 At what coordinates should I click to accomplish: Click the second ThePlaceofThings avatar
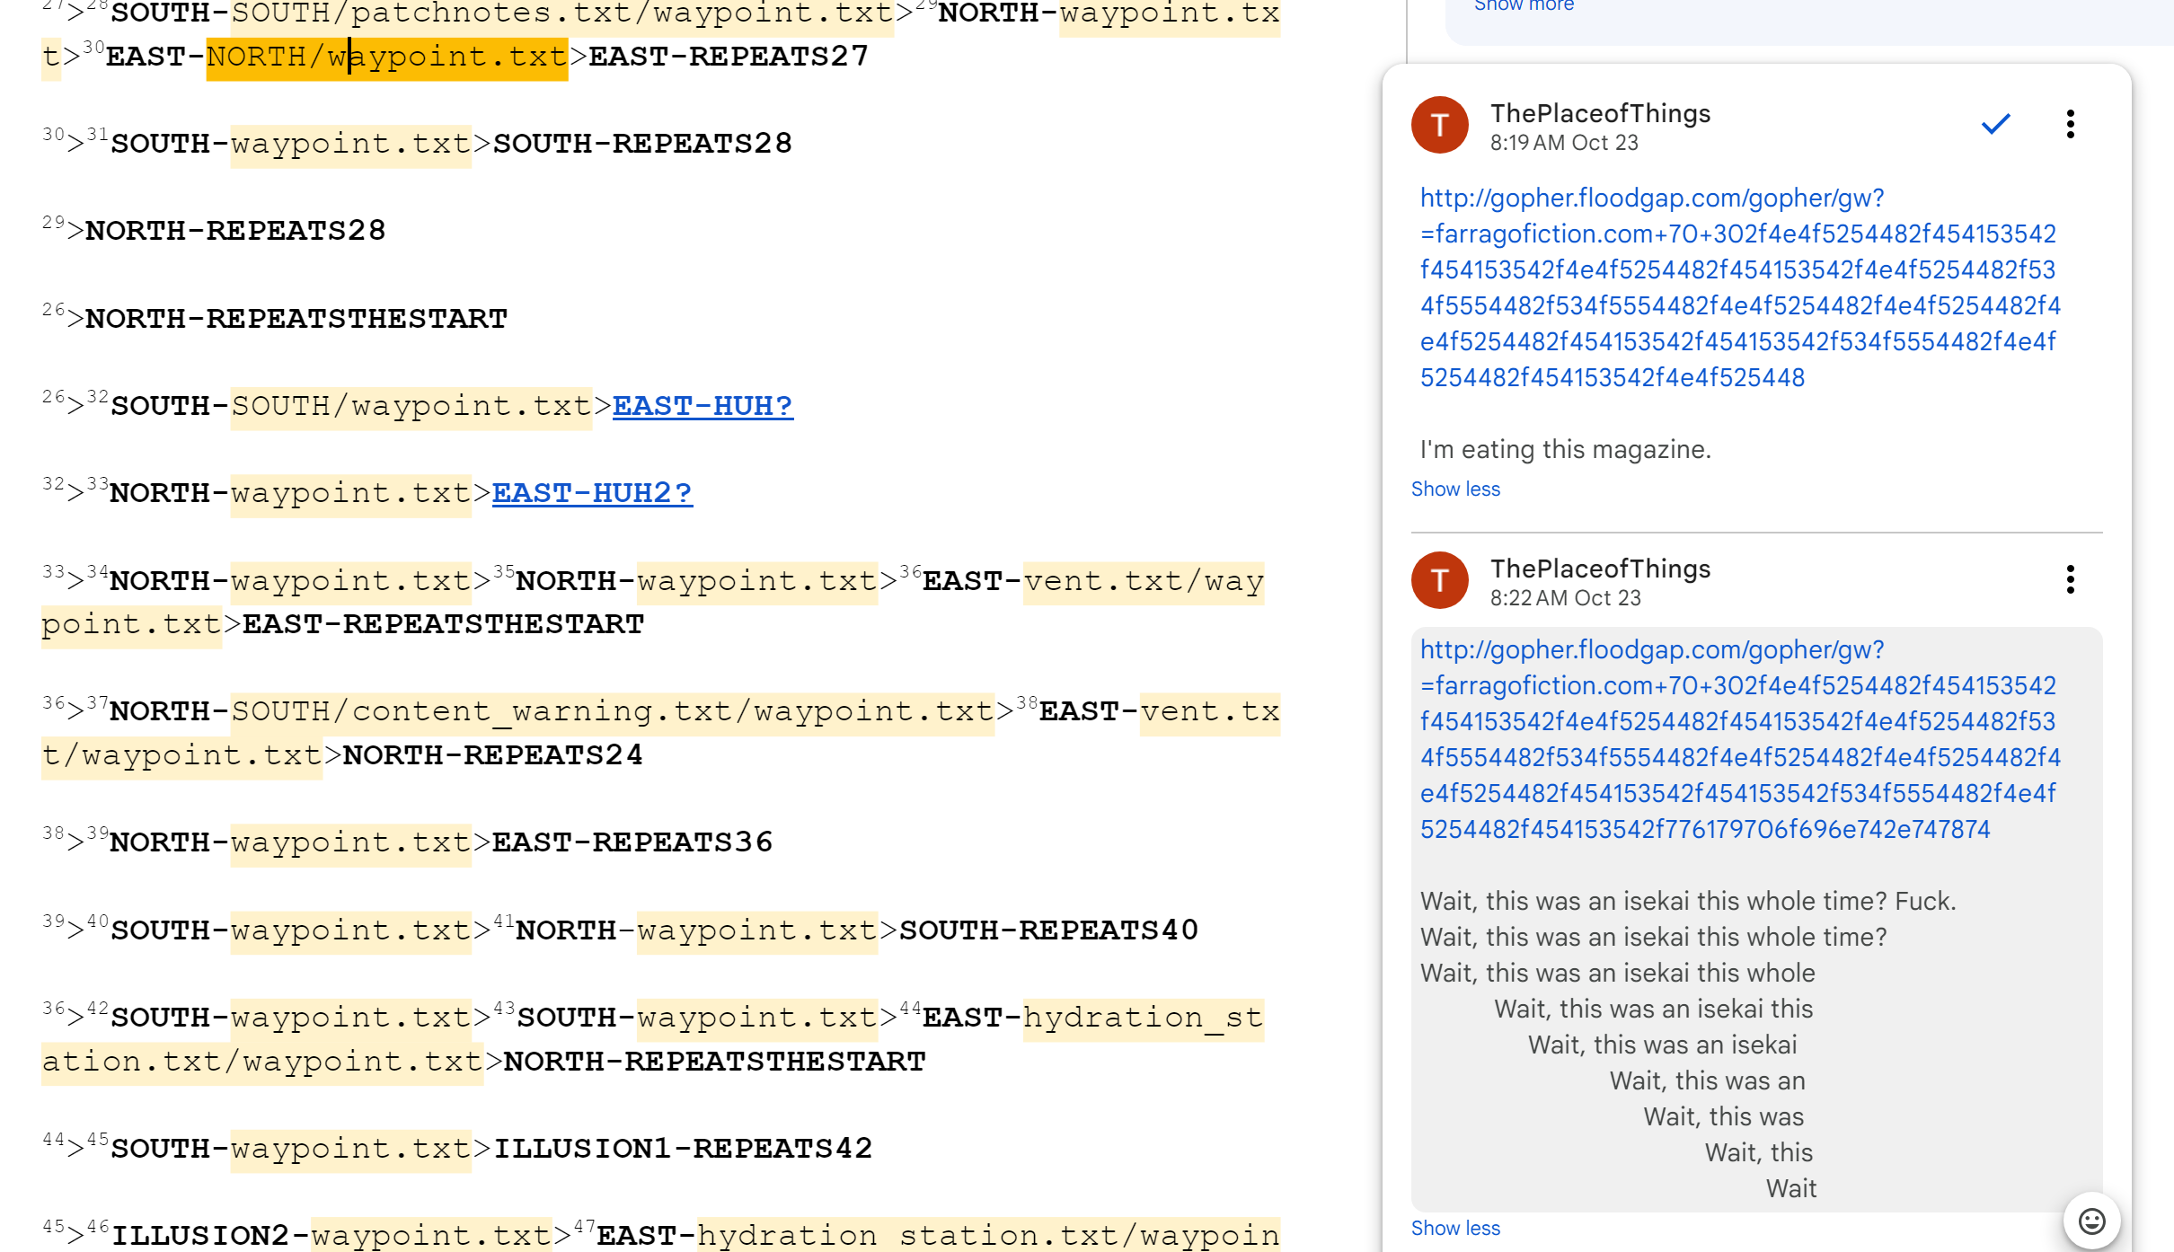click(x=1439, y=580)
